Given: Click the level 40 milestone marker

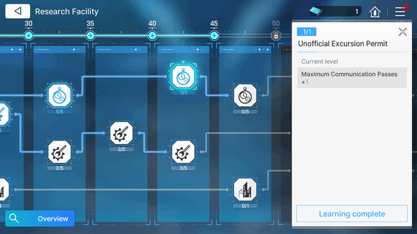Looking at the screenshot, I should pyautogui.click(x=152, y=35).
